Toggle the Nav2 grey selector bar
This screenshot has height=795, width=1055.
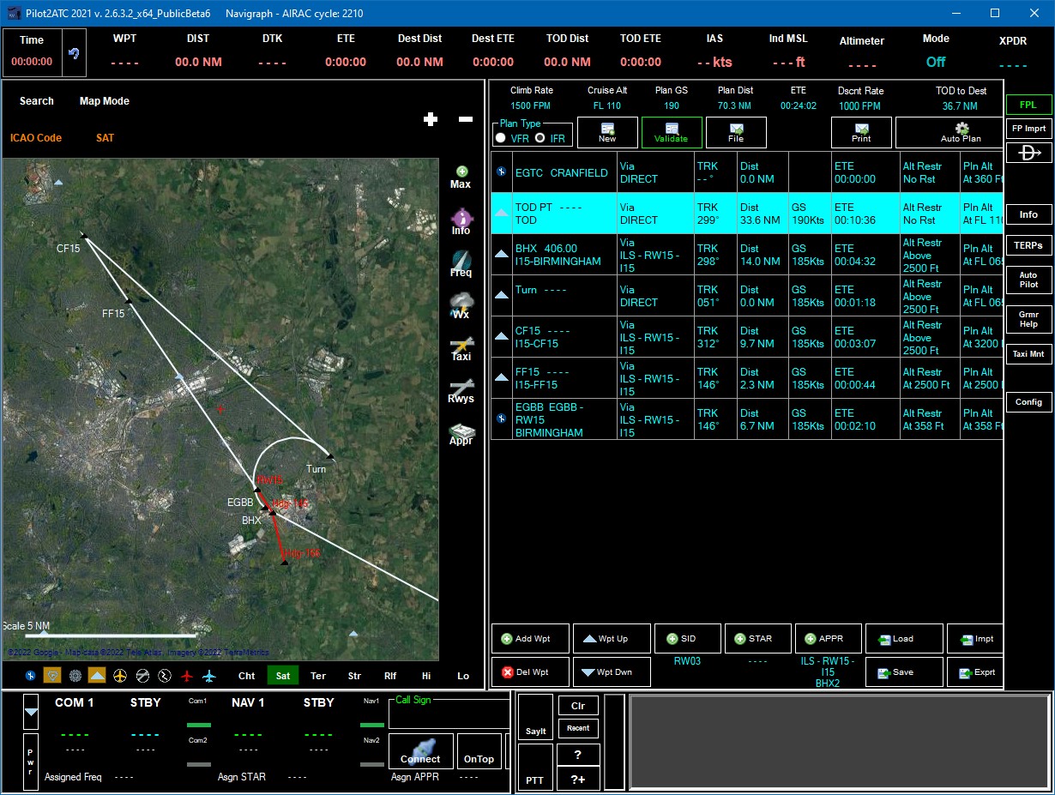[371, 764]
